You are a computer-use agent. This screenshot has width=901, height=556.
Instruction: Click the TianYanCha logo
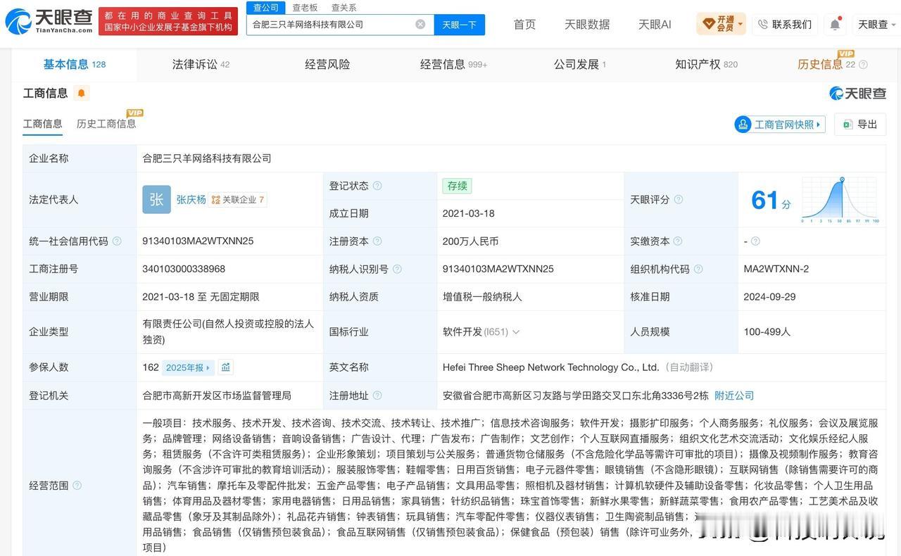(49, 22)
